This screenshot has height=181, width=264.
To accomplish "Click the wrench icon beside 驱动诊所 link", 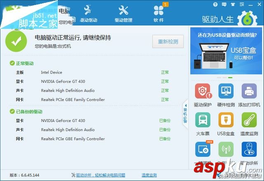I will click(73, 175).
